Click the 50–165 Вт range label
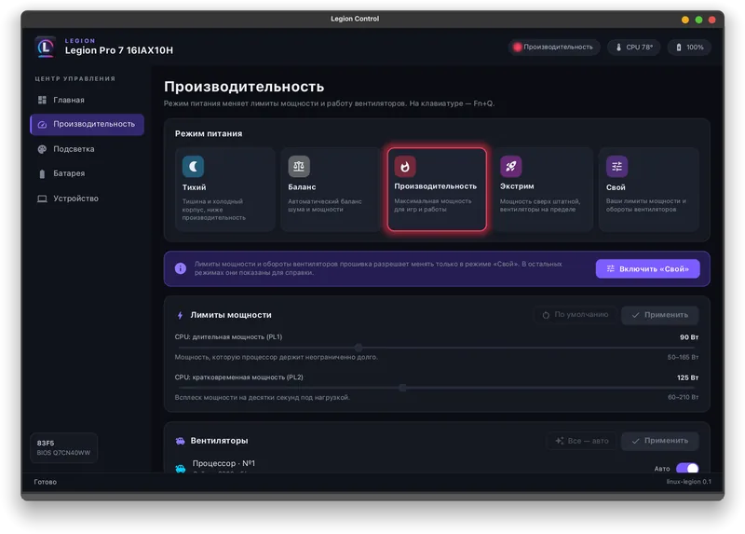This screenshot has width=745, height=534. [683, 357]
